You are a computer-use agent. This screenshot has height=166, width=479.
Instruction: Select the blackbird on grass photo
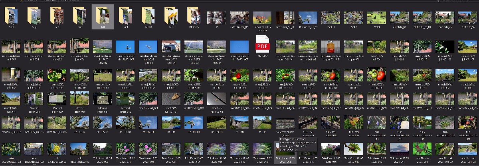pos(376,18)
